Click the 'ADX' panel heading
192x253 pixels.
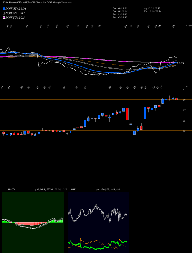tap(73, 189)
